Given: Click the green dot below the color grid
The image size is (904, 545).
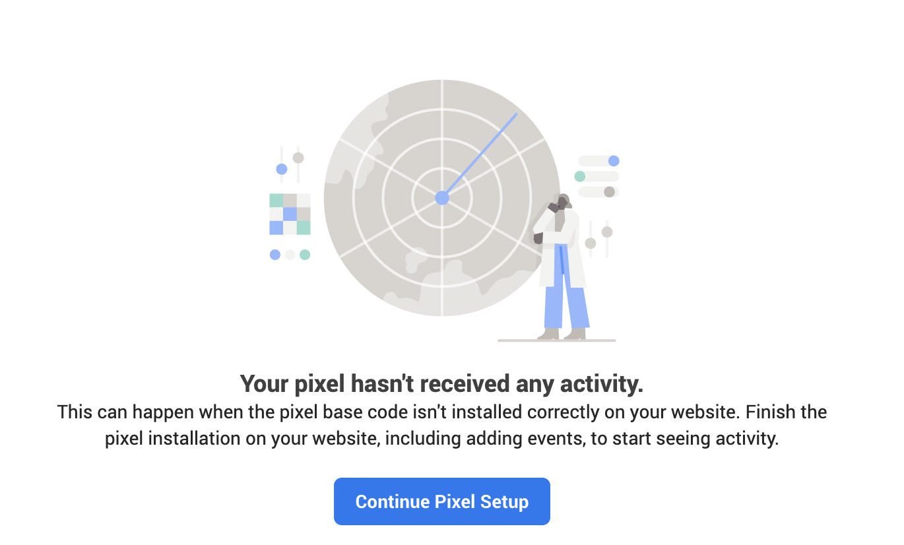Looking at the screenshot, I should 305,255.
